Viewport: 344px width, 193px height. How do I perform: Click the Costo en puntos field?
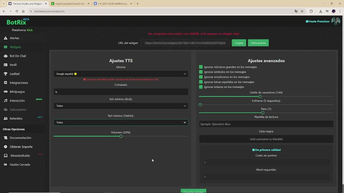[x=266, y=162]
